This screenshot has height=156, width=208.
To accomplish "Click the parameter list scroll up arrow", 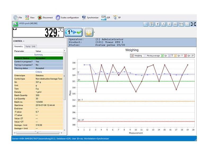I will pos(64,51).
